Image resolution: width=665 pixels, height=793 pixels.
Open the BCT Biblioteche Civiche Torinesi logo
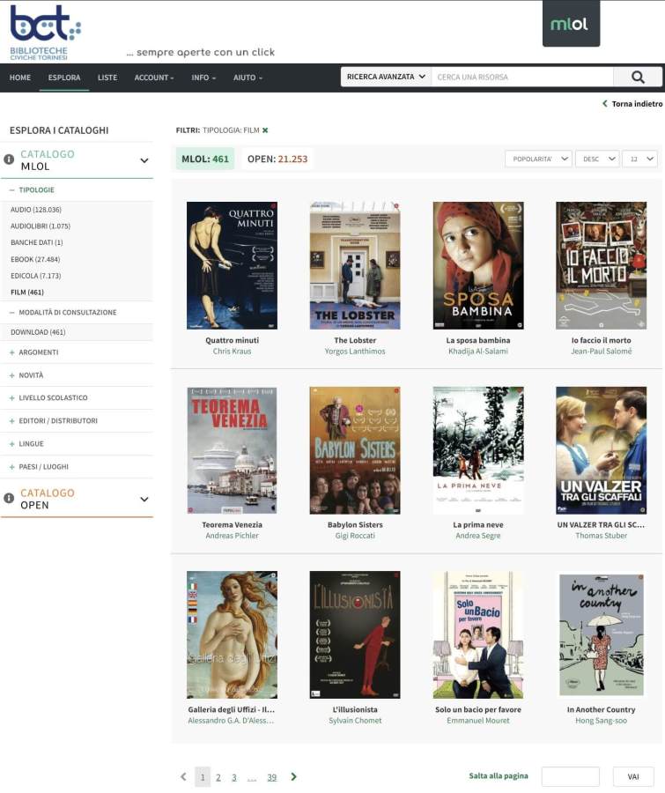tap(44, 32)
